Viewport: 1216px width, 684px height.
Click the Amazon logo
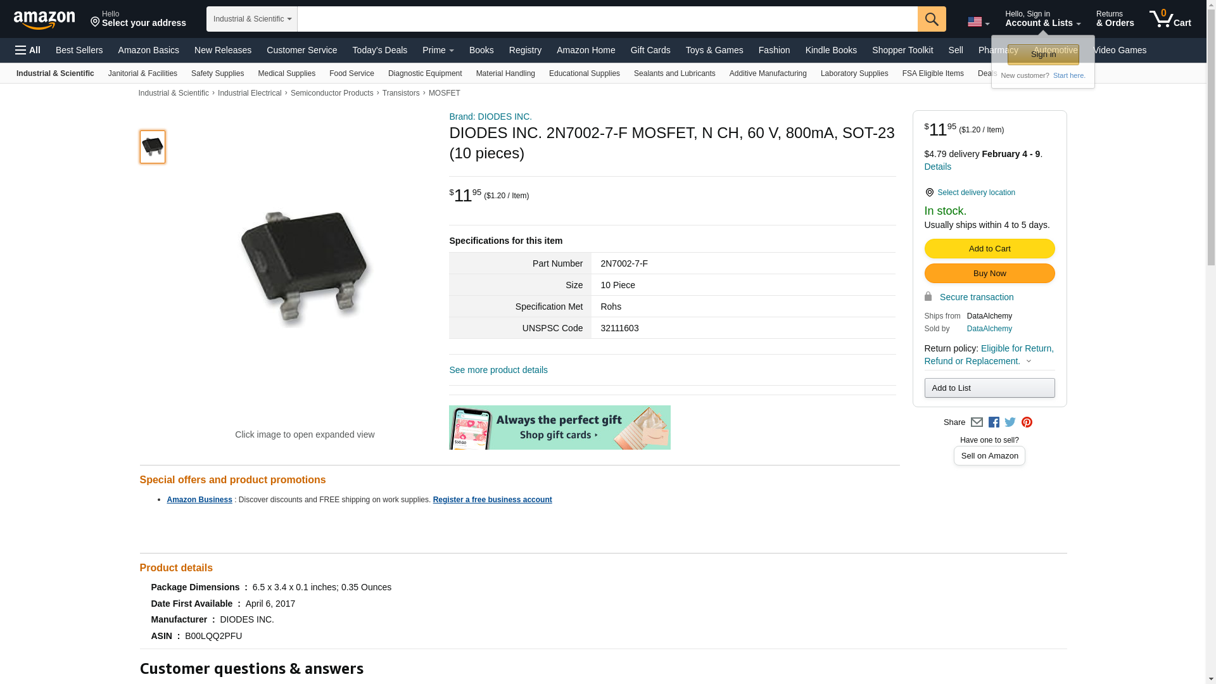coord(44,20)
